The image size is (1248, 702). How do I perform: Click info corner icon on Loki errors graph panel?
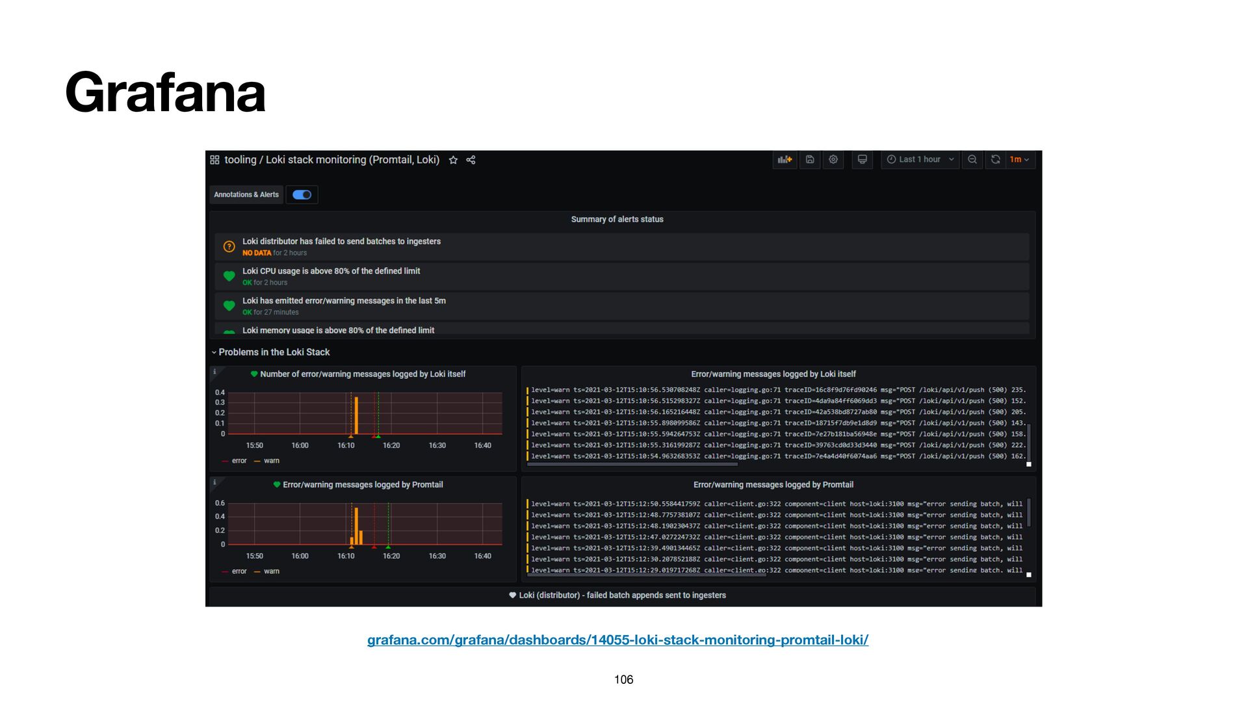click(x=214, y=372)
